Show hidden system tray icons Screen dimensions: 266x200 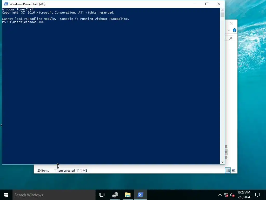click(x=220, y=195)
